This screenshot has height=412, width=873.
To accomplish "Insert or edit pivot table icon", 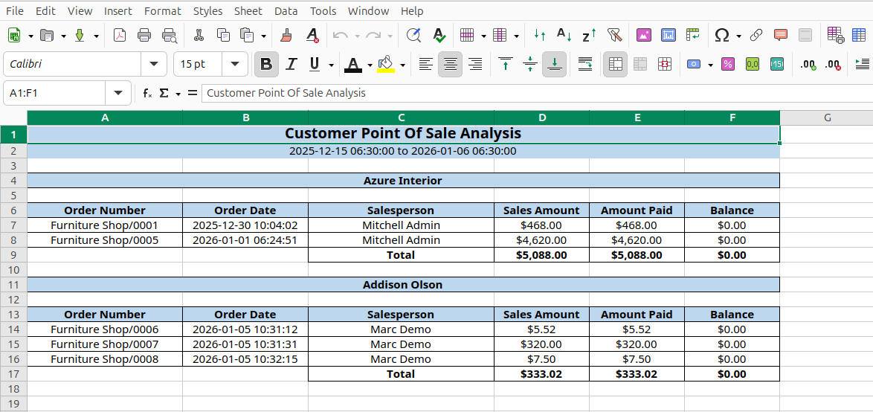I will click(x=692, y=36).
